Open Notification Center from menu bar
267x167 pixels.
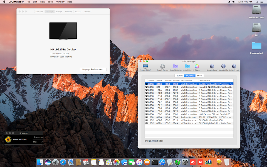(262, 2)
